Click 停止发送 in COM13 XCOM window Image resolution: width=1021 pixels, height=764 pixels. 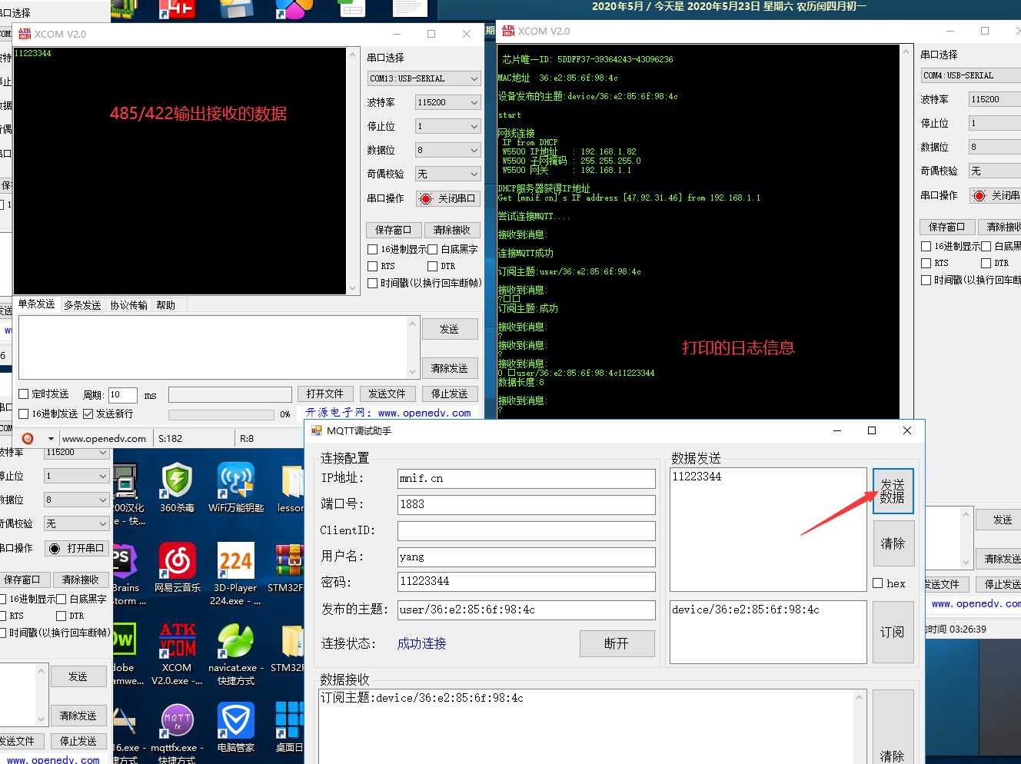(x=450, y=394)
